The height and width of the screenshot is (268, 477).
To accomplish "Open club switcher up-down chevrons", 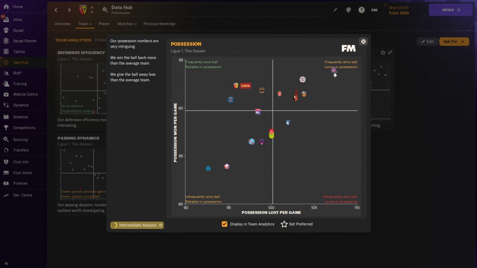I will (x=92, y=10).
